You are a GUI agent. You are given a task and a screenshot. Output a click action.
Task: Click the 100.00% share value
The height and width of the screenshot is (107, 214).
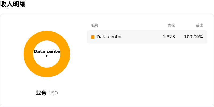193,37
